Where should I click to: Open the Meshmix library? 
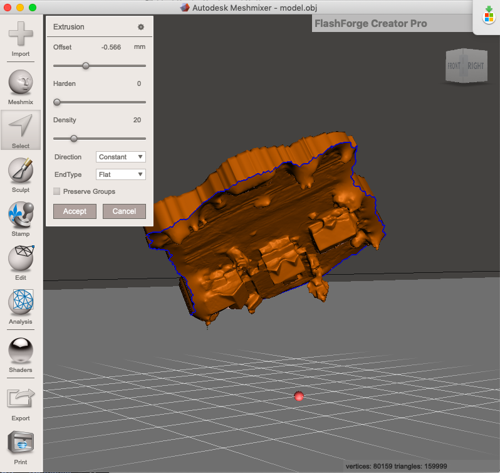click(x=21, y=87)
